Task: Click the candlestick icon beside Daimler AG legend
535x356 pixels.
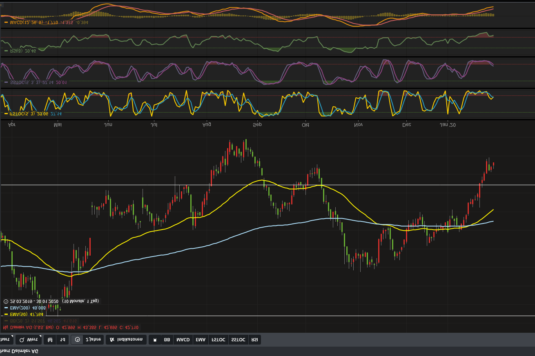Action: tap(5, 327)
